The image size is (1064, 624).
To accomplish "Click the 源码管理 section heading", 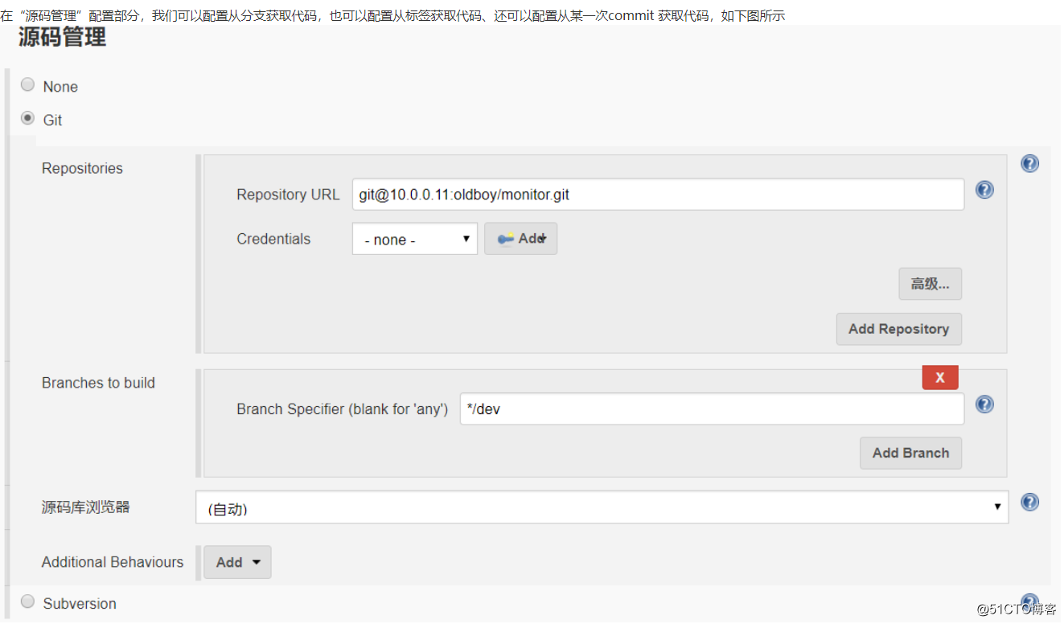I will (x=63, y=37).
